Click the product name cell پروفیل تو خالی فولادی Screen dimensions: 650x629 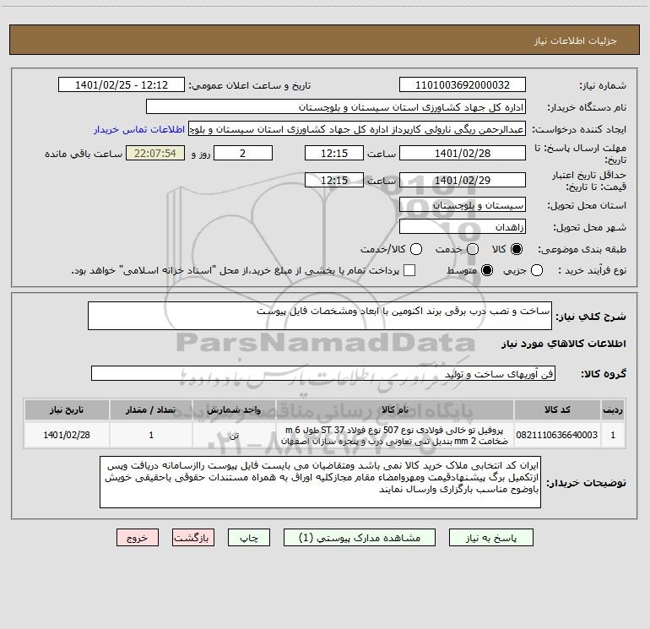point(395,435)
